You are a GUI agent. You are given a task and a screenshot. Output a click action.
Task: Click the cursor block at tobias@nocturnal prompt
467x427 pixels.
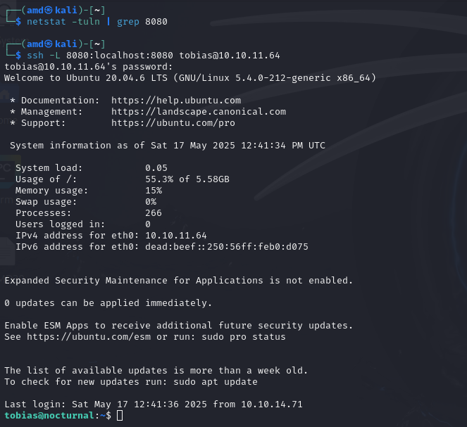(x=120, y=416)
